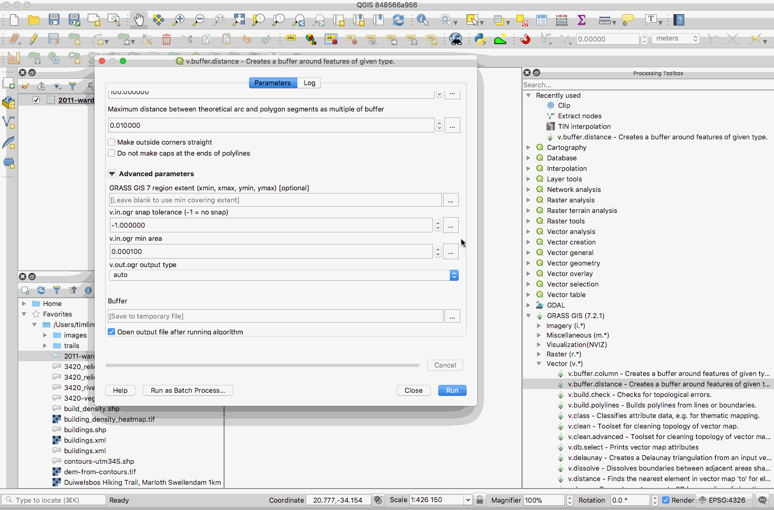The image size is (774, 510).
Task: Click the Toggle Editing pencil icon
Action: (x=34, y=39)
